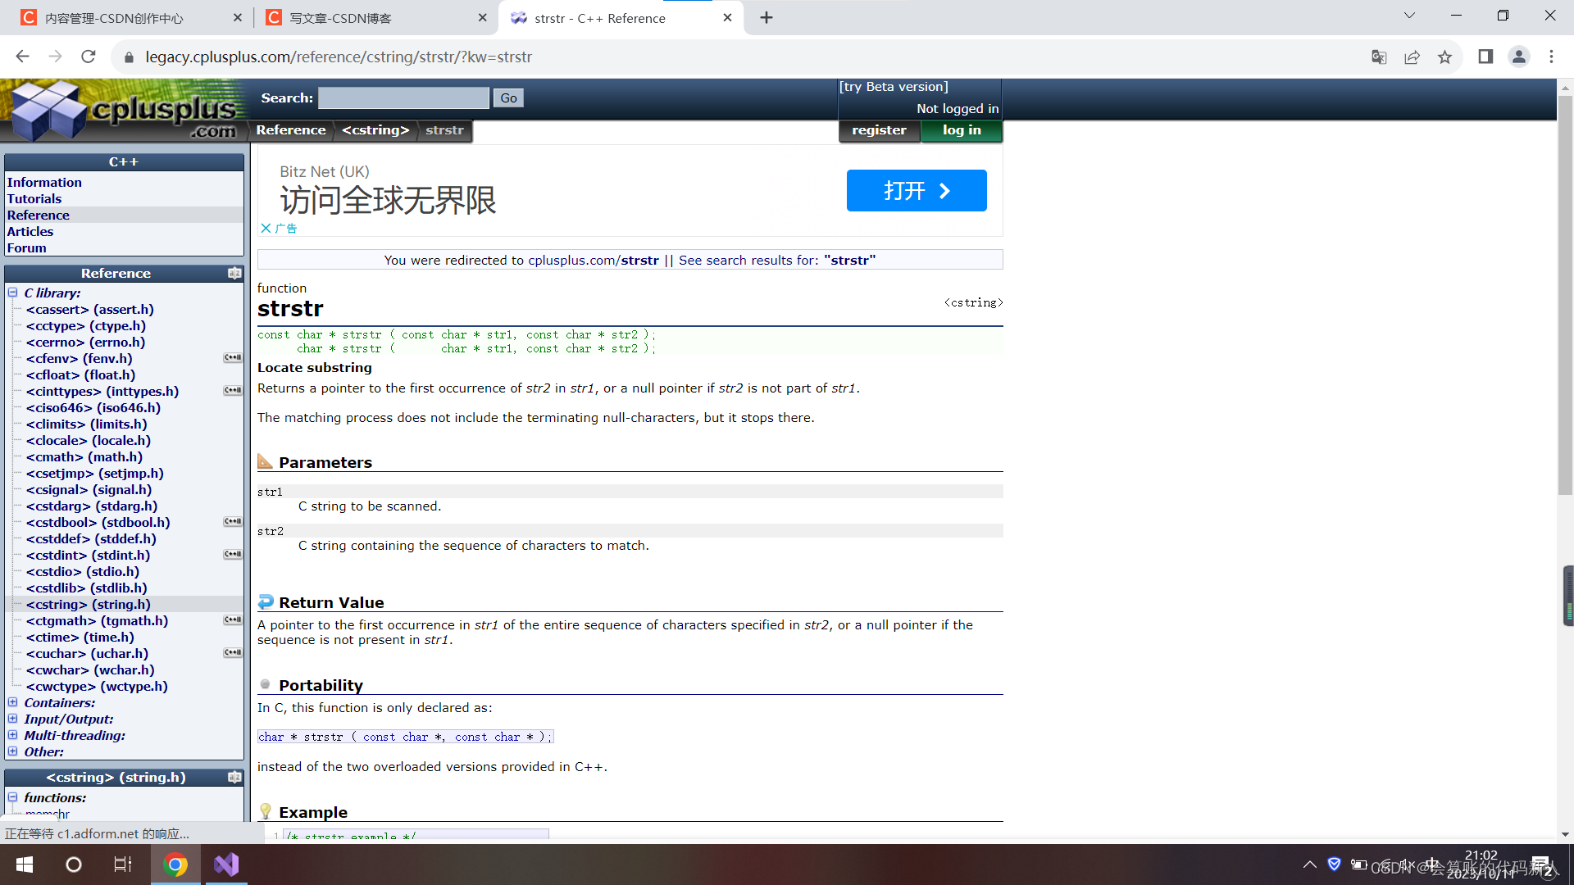
Task: Click the Reference panel book icon
Action: (x=234, y=273)
